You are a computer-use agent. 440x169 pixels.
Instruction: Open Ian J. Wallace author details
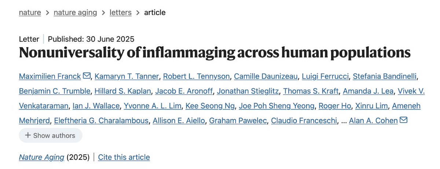point(96,106)
